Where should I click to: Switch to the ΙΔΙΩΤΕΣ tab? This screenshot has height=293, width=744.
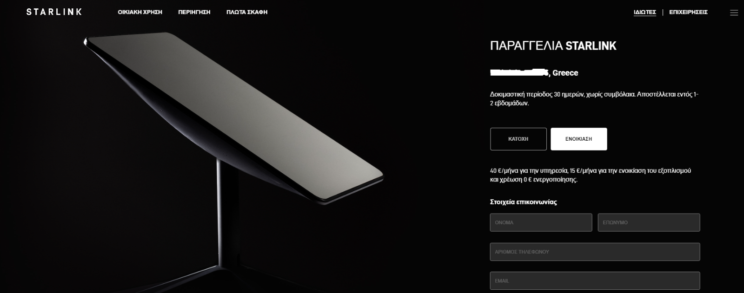(x=644, y=12)
